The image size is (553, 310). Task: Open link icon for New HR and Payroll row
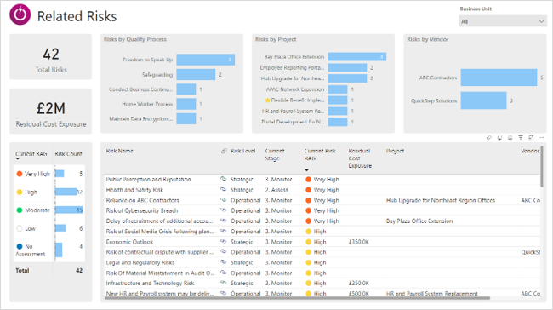223,293
